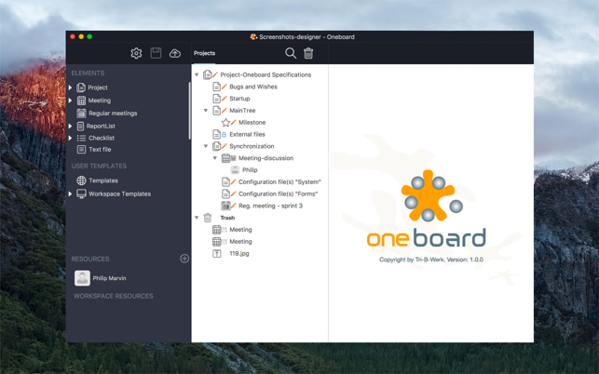Switch to the Projects tab
599x374 pixels.
(204, 53)
